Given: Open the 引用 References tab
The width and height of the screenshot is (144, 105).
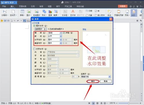Looking at the screenshot, I should click(33, 6).
